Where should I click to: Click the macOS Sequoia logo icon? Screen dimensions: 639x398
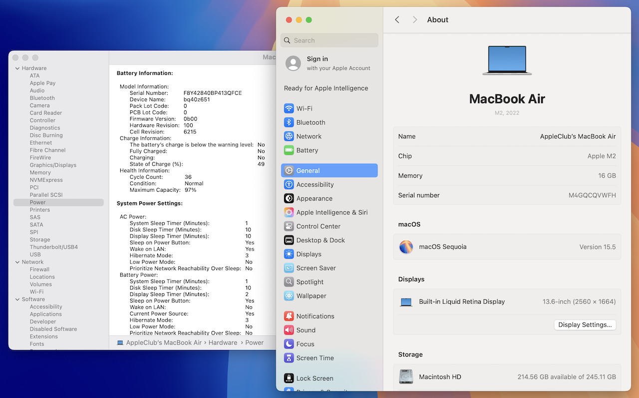406,247
